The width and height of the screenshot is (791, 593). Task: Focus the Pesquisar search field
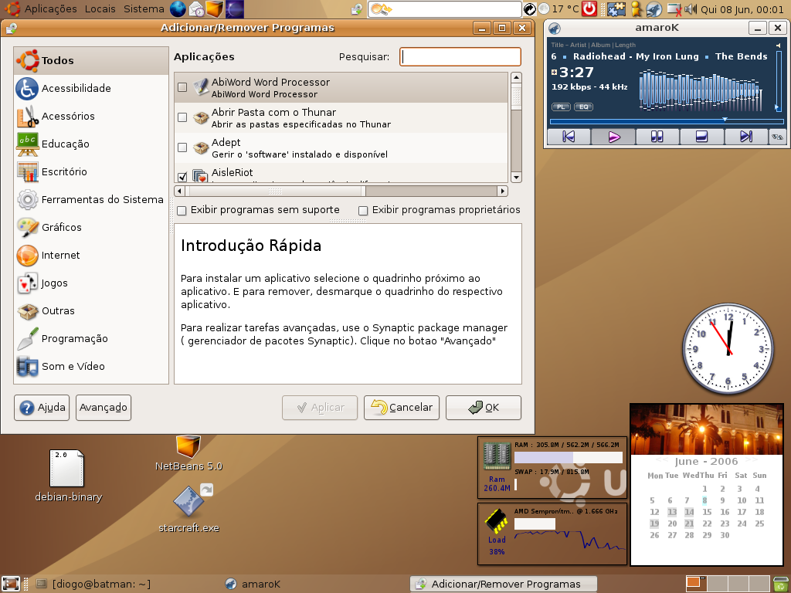(460, 57)
